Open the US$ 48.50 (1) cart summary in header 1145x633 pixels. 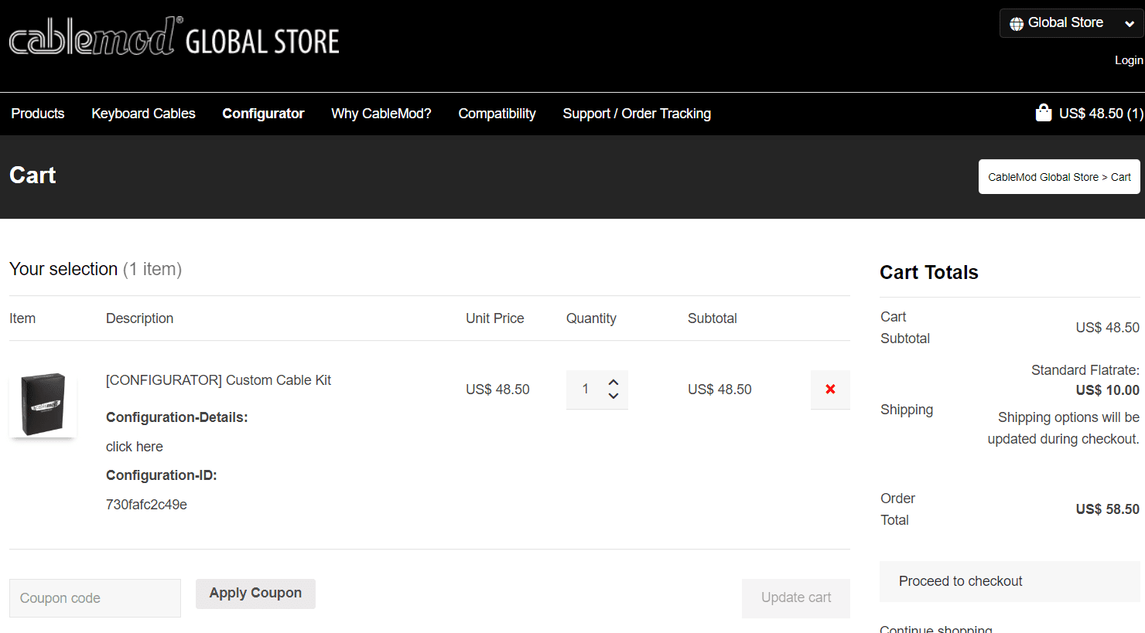(1101, 114)
